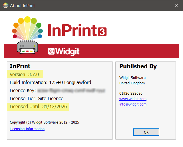Image resolution: width=183 pixels, height=147 pixels.
Task: Click the Widgit logo icon in banner
Action: click(x=51, y=51)
